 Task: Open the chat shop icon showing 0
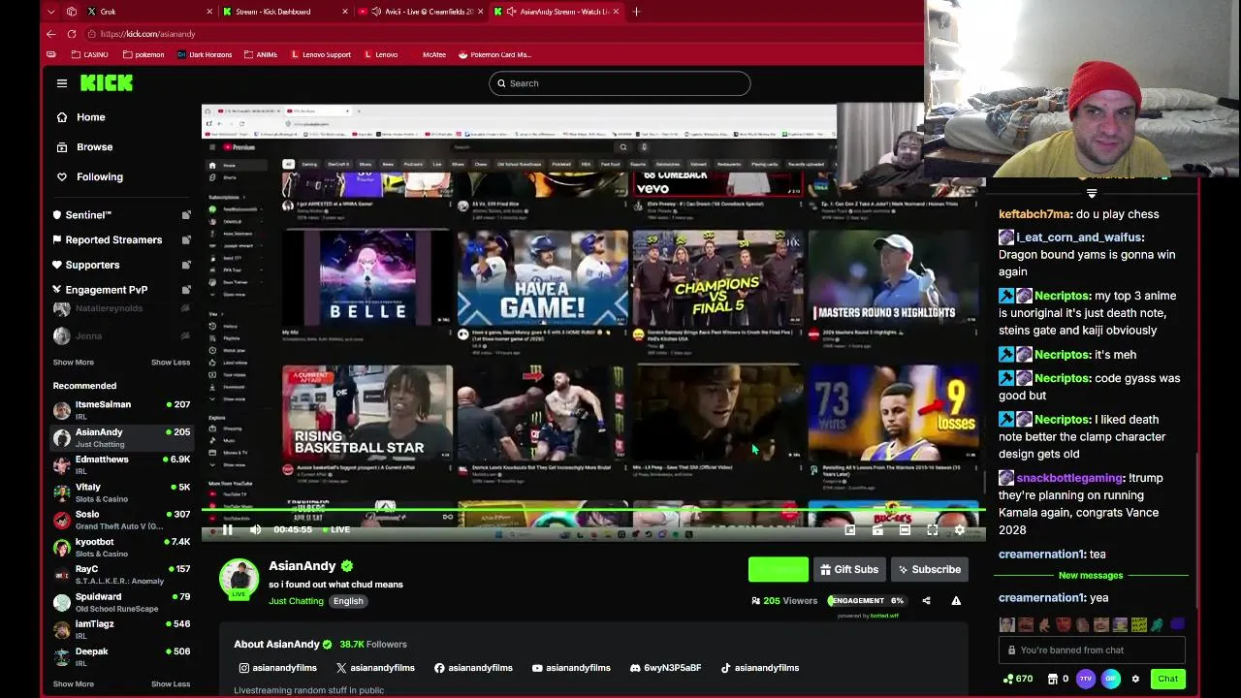(x=1058, y=679)
